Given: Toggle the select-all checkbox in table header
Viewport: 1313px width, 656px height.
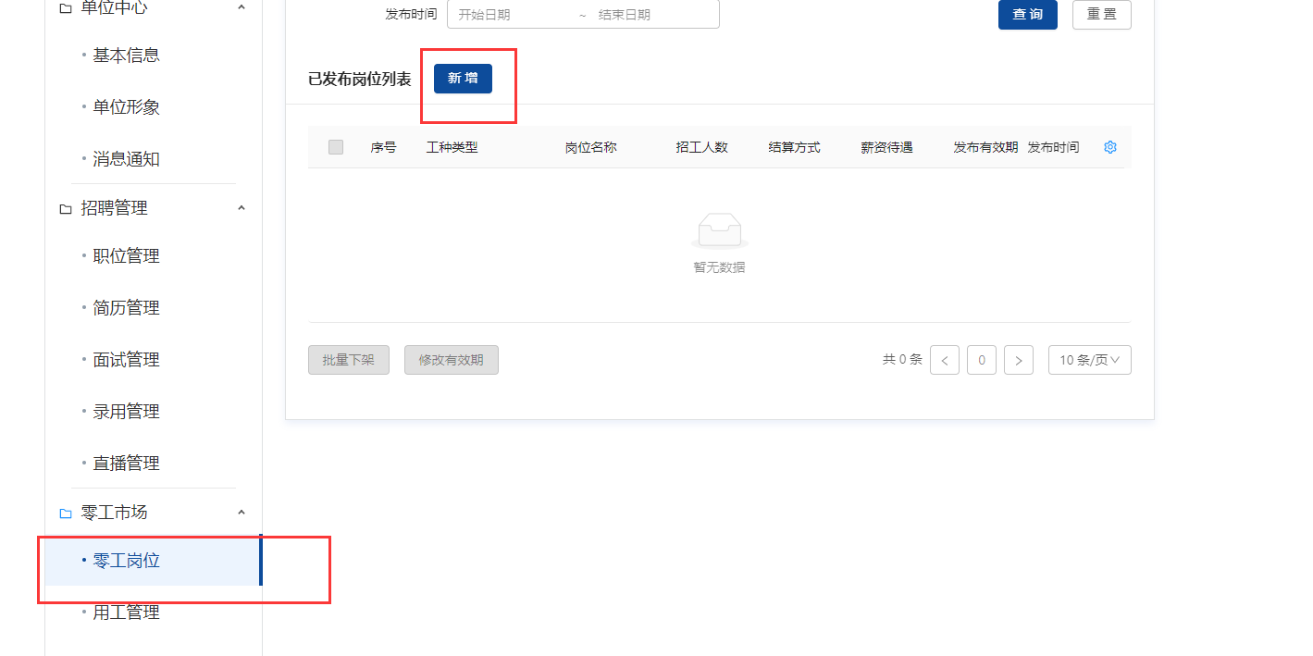Looking at the screenshot, I should click(336, 147).
